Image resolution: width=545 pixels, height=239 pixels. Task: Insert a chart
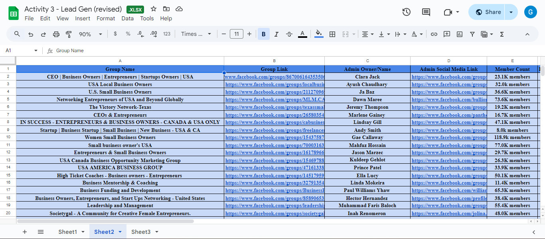pos(460,34)
